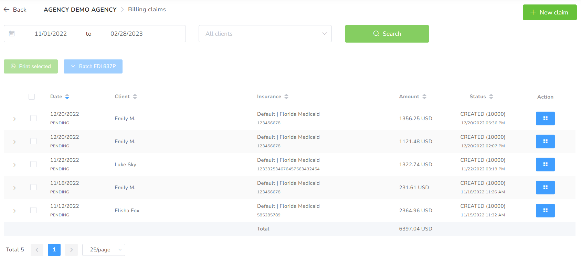581x260 pixels.
Task: Check the select-all claims header checkbox
Action: pos(32,97)
